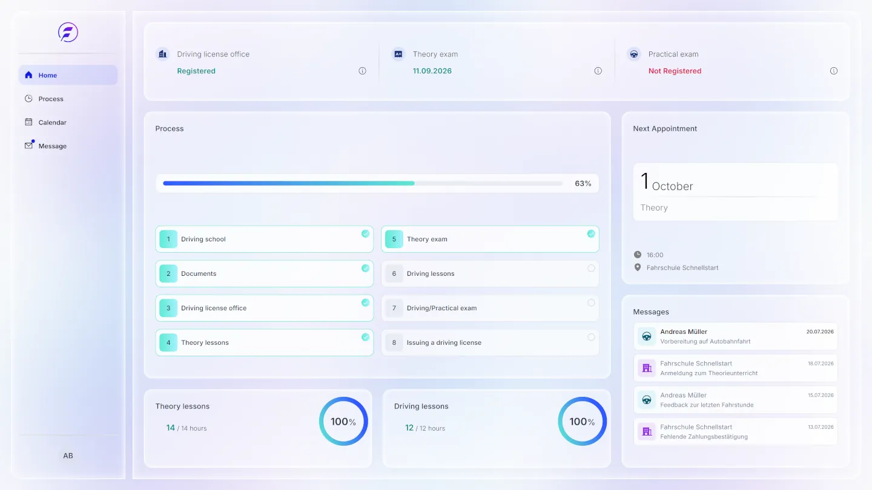This screenshot has width=872, height=490.
Task: Open Process page from sidebar
Action: (68, 99)
